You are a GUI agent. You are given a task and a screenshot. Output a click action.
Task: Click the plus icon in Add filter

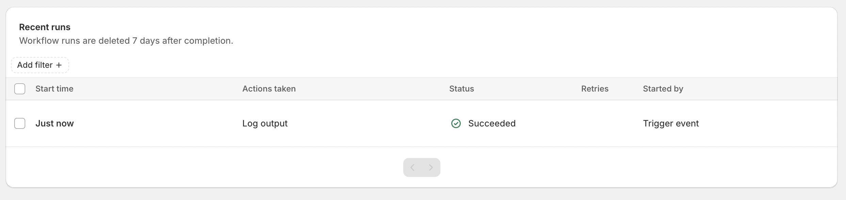(x=59, y=65)
